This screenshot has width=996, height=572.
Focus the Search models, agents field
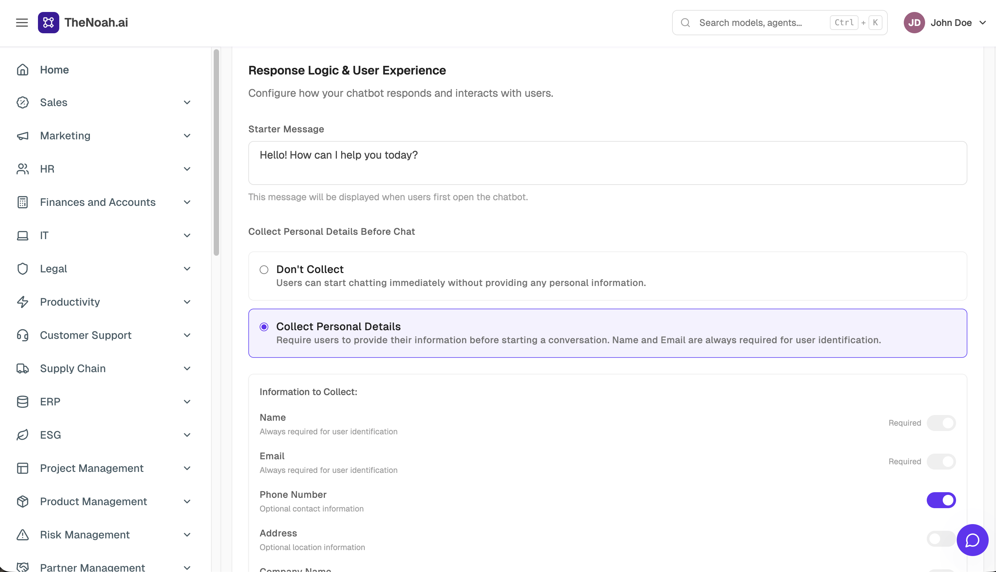point(780,23)
